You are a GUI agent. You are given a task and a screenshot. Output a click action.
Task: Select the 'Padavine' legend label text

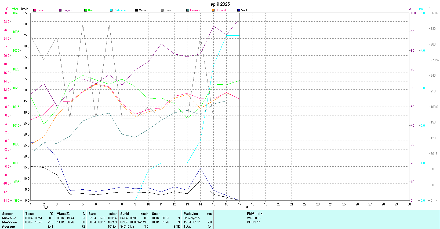click(119, 10)
